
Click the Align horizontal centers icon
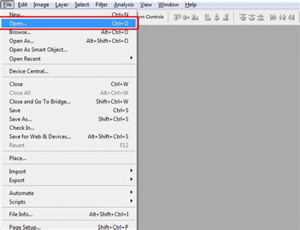tap(216, 17)
